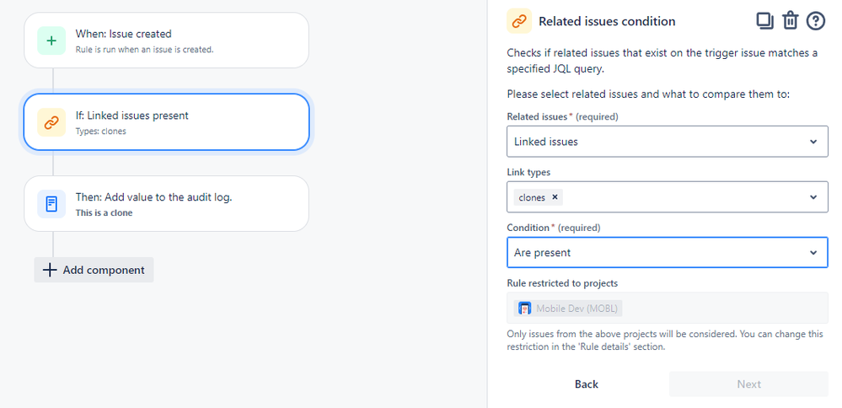Click the green plus trigger icon

51,40
